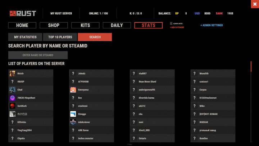Click the placeholder avatar beside Ontario

tap(134, 138)
